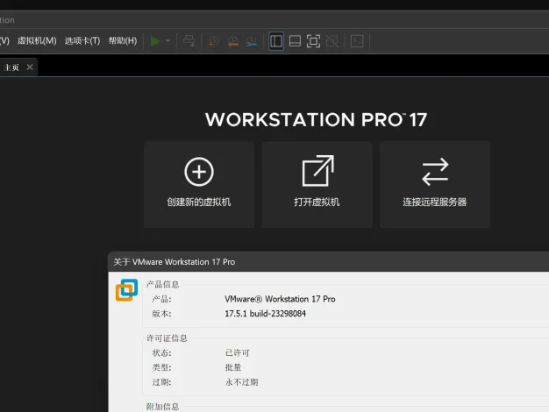Open the 选项卡(T) menu

tap(82, 41)
